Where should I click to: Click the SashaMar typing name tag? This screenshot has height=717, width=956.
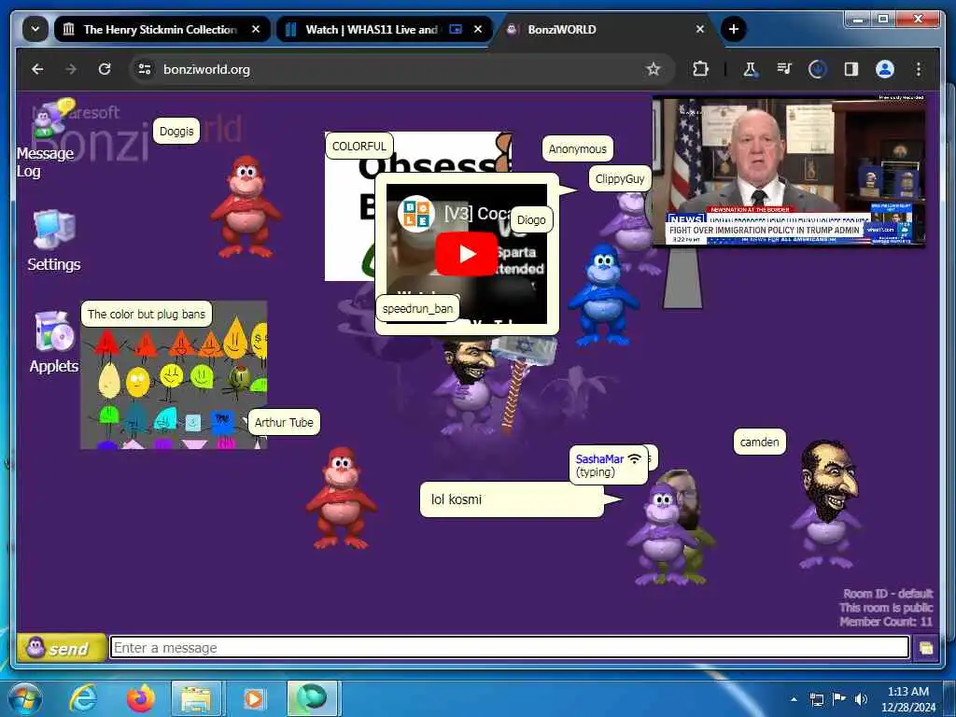(608, 465)
